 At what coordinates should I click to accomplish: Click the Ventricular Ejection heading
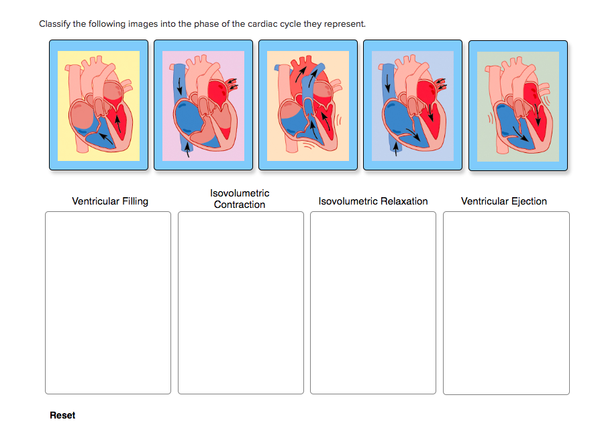point(504,201)
